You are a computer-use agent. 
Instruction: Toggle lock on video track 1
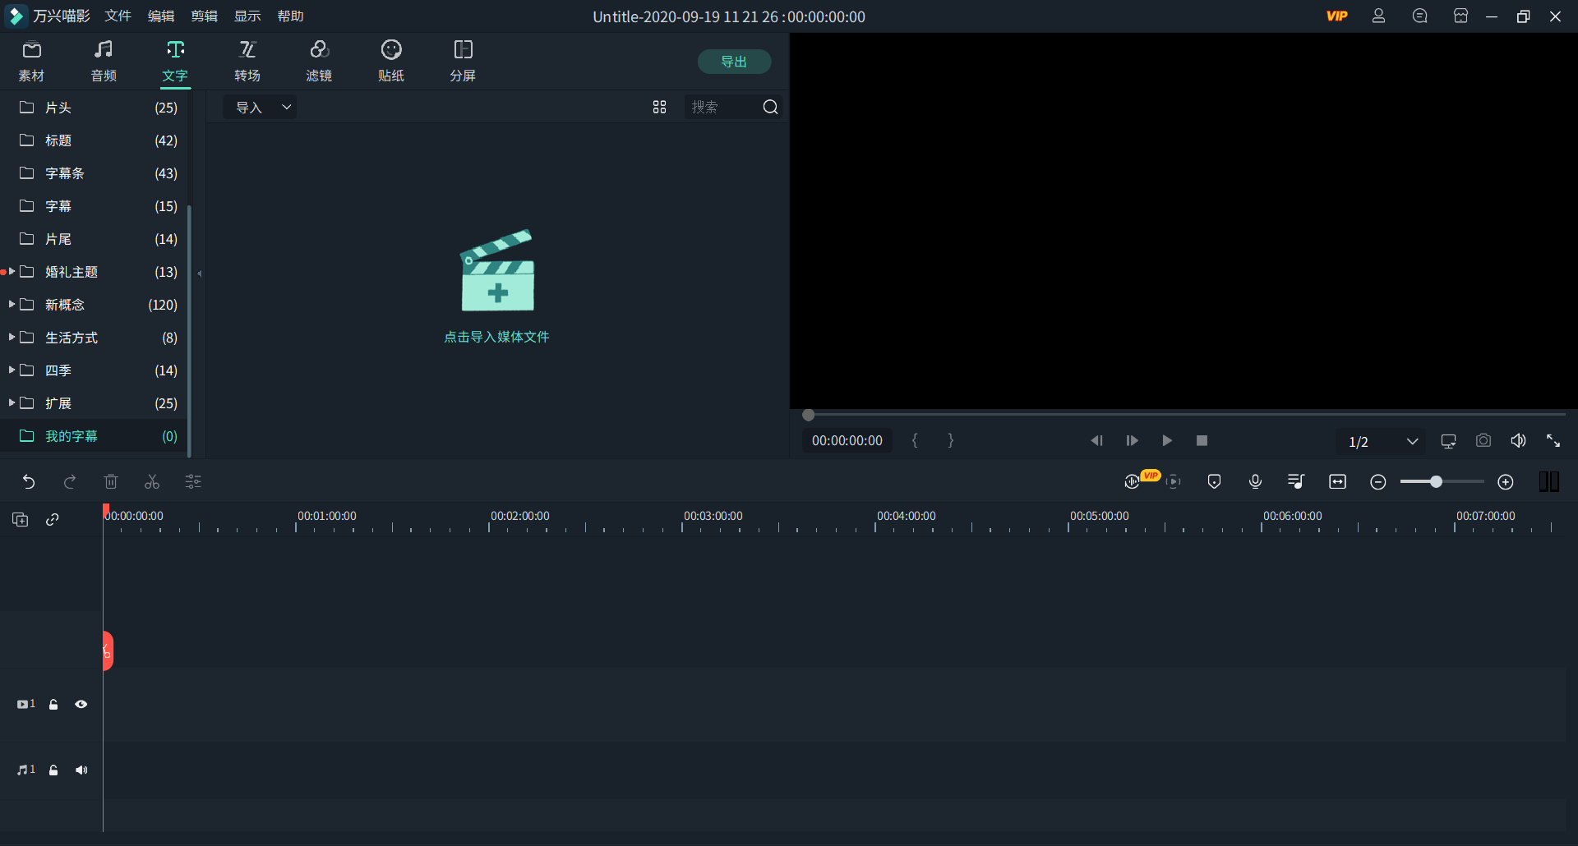pyautogui.click(x=53, y=705)
